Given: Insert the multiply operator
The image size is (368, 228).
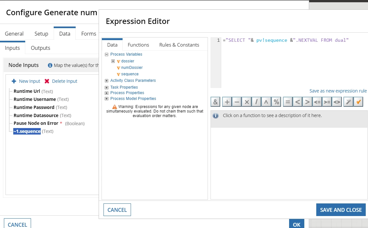Looking at the screenshot, I should pos(247,102).
